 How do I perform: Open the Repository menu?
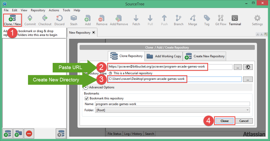pos(38,10)
